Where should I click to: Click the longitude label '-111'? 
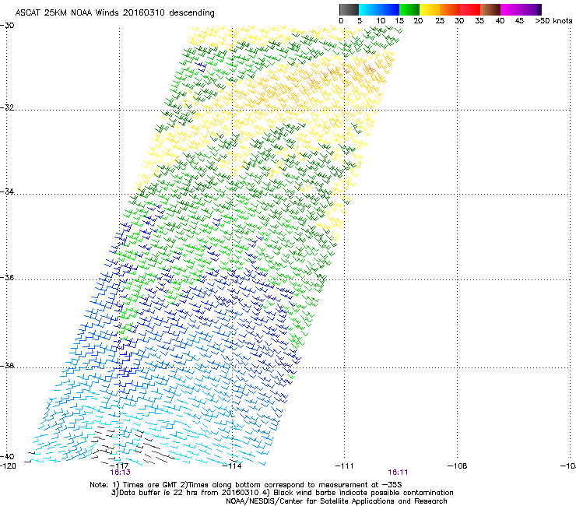point(345,466)
